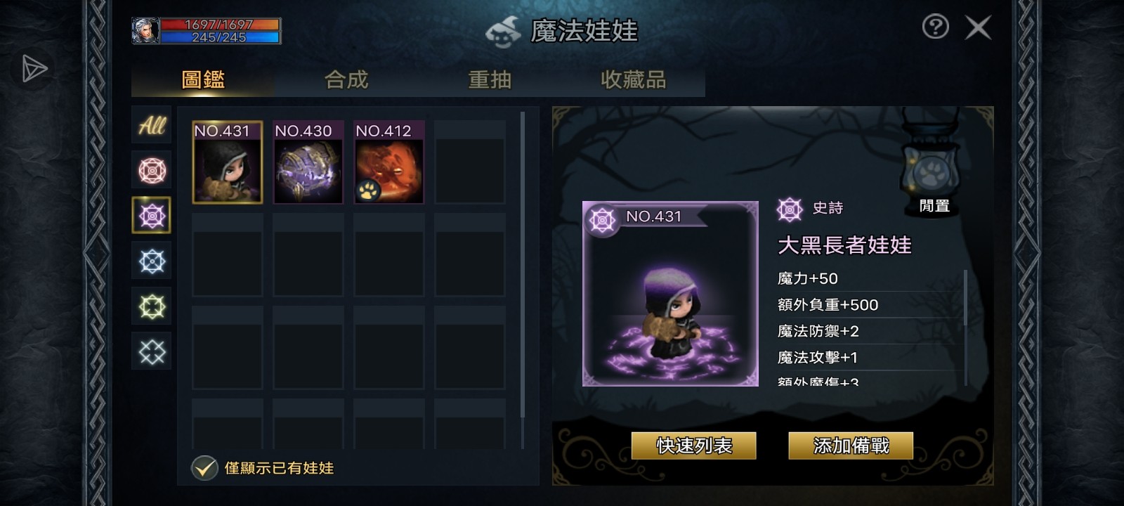Select doll NO.412 thumbnail
This screenshot has width=1124, height=506.
click(x=388, y=162)
